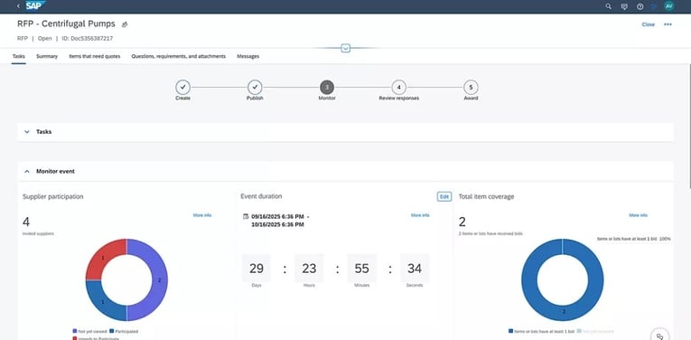
Task: Click the '29' Days countdown value
Action: coord(257,269)
